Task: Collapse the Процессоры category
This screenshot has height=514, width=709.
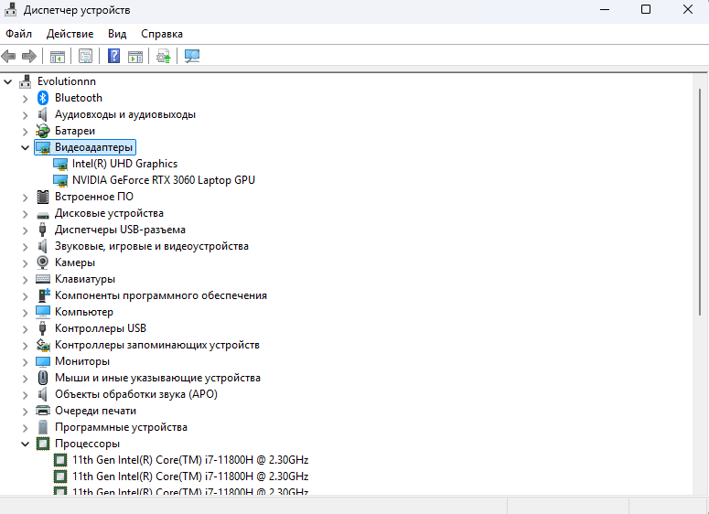Action: tap(25, 444)
